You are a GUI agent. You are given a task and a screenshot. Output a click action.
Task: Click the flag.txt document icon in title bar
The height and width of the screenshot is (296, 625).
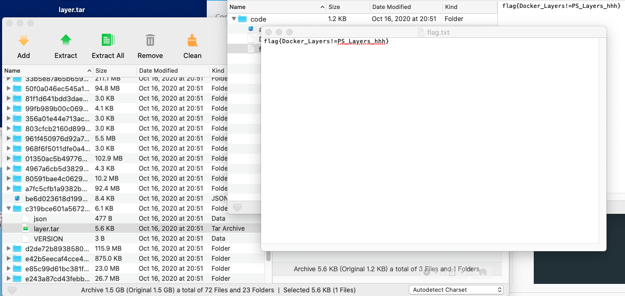coord(421,32)
